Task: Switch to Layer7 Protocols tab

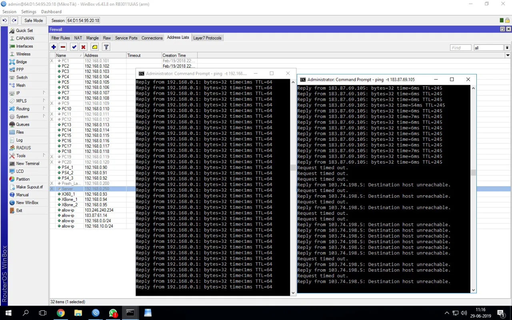Action: pyautogui.click(x=207, y=38)
